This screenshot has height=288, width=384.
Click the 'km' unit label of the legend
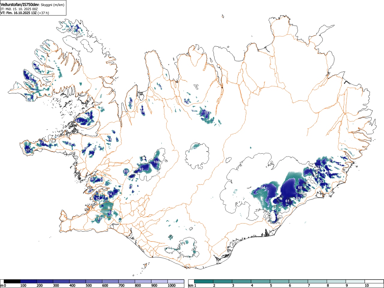tap(191, 286)
